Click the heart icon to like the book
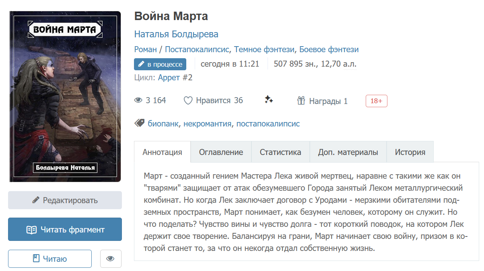This screenshot has width=484, height=271. [x=188, y=101]
